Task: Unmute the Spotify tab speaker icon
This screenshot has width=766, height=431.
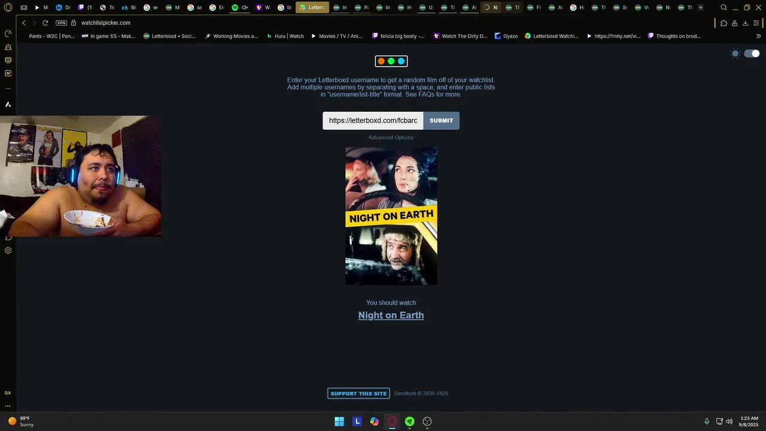Action: [244, 8]
